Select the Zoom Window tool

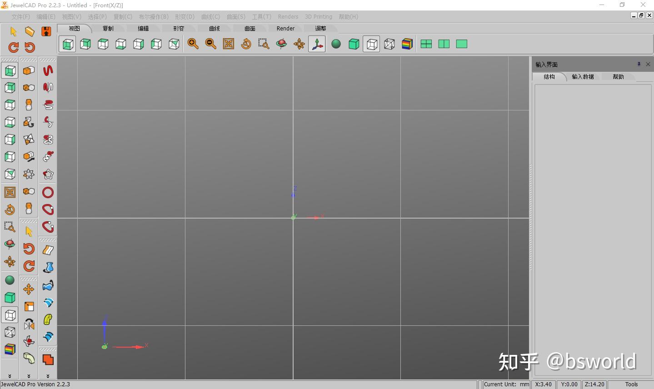(264, 44)
